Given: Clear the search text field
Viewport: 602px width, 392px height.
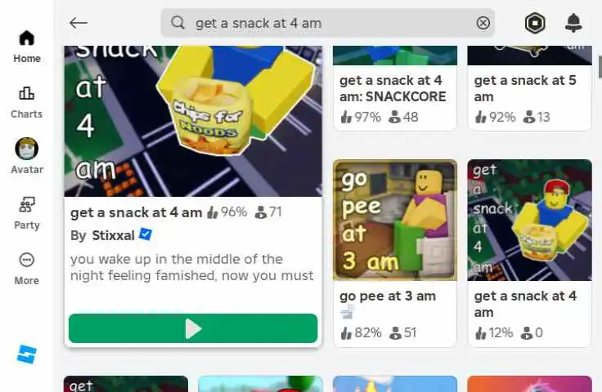Looking at the screenshot, I should tap(483, 23).
